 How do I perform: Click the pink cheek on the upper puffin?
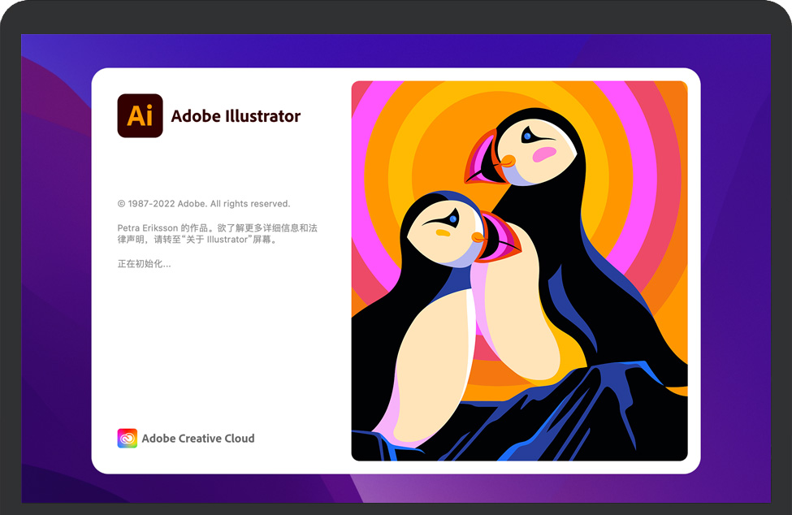(544, 154)
